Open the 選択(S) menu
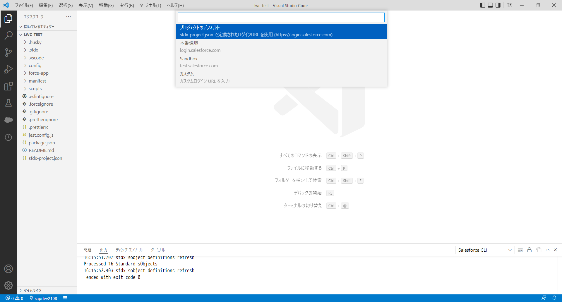The height and width of the screenshot is (302, 562). pyautogui.click(x=66, y=5)
